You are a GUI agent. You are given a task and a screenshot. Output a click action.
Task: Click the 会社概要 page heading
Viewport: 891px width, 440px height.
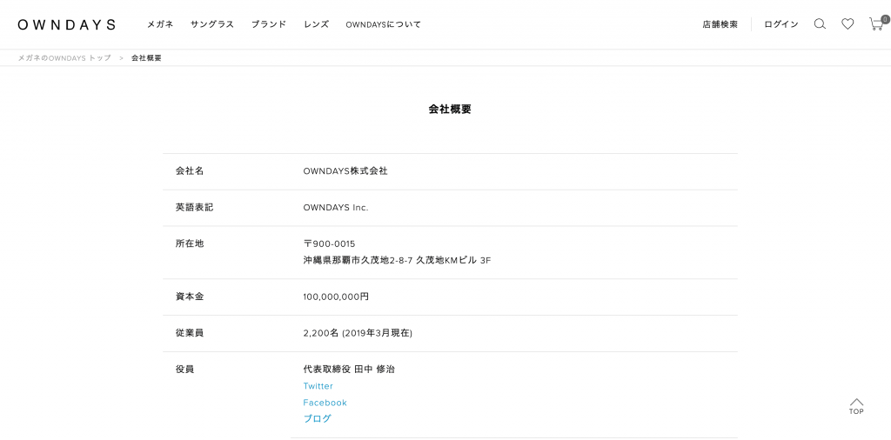pos(450,110)
